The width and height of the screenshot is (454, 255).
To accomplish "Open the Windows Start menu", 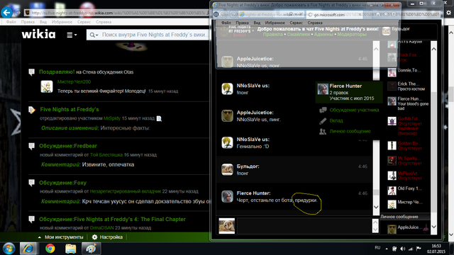I will coord(9,249).
